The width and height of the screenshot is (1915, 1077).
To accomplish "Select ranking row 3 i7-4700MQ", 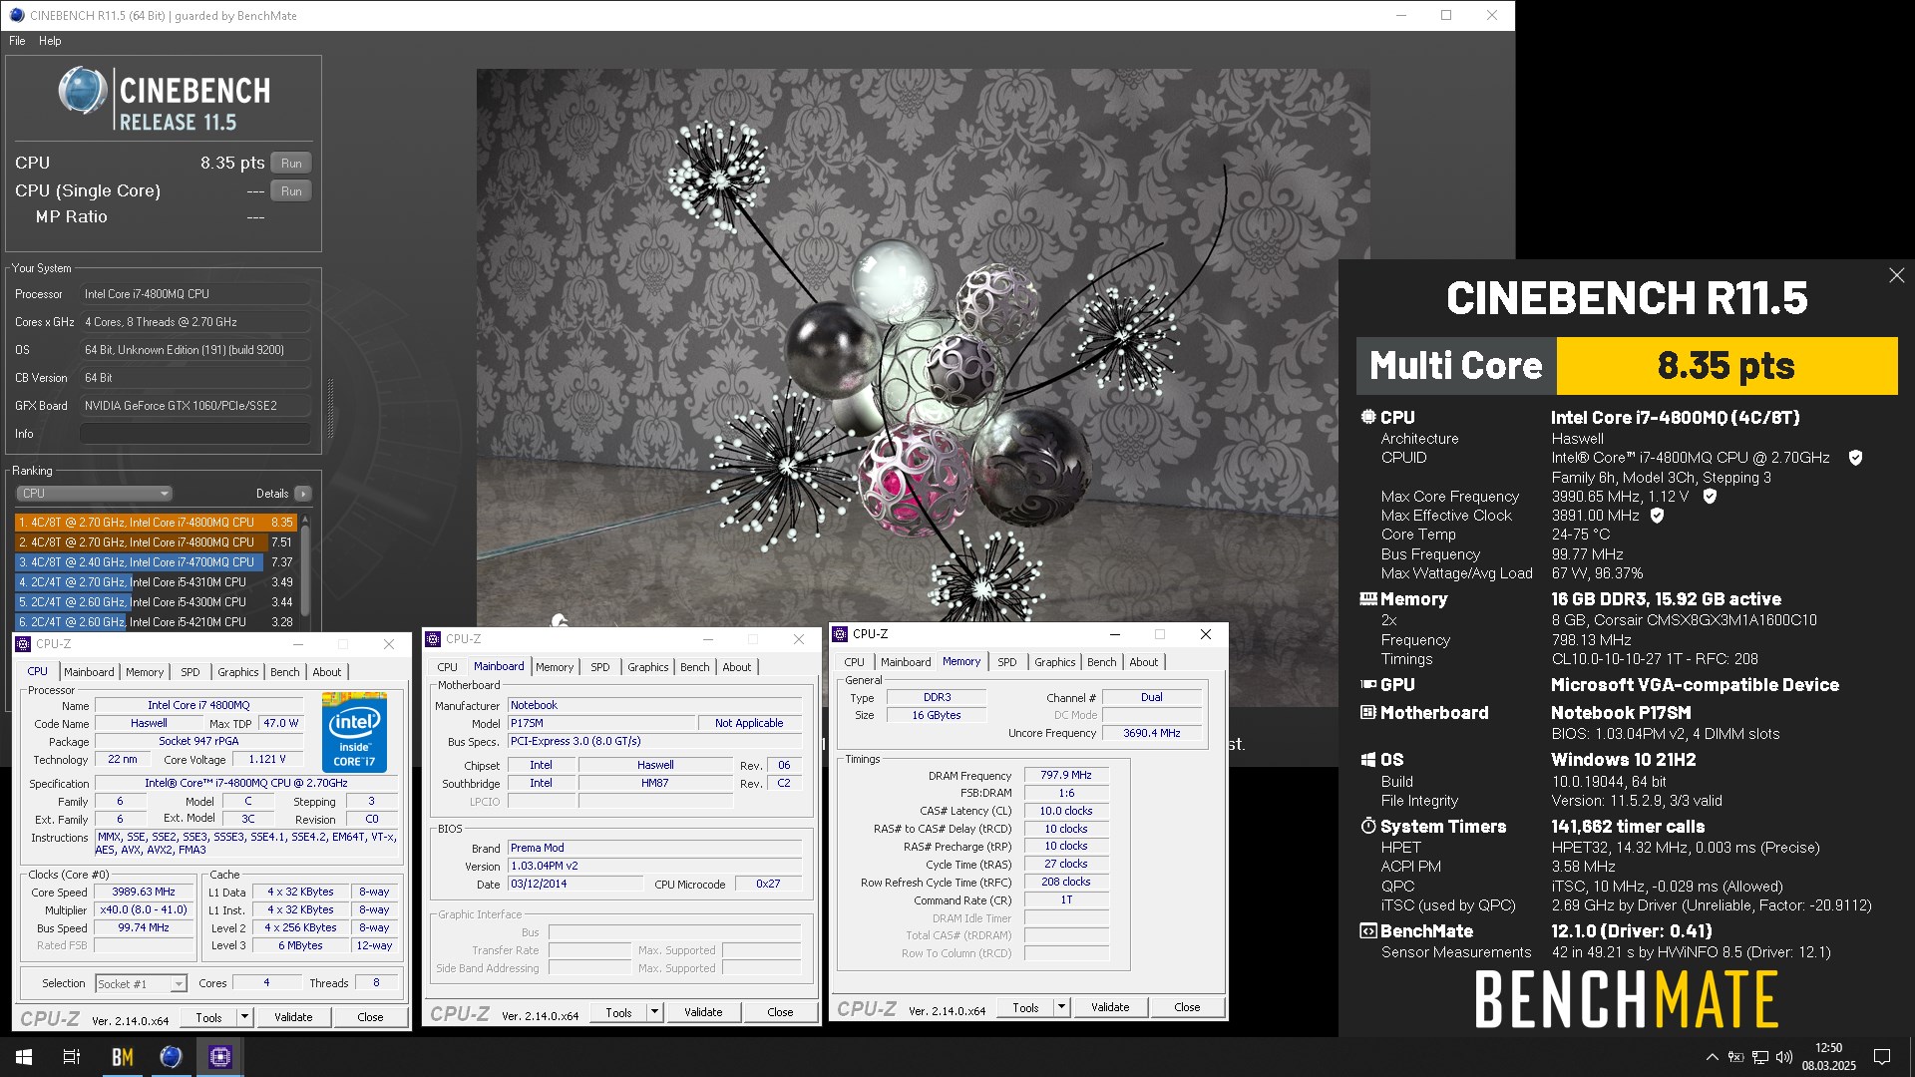I will [156, 562].
